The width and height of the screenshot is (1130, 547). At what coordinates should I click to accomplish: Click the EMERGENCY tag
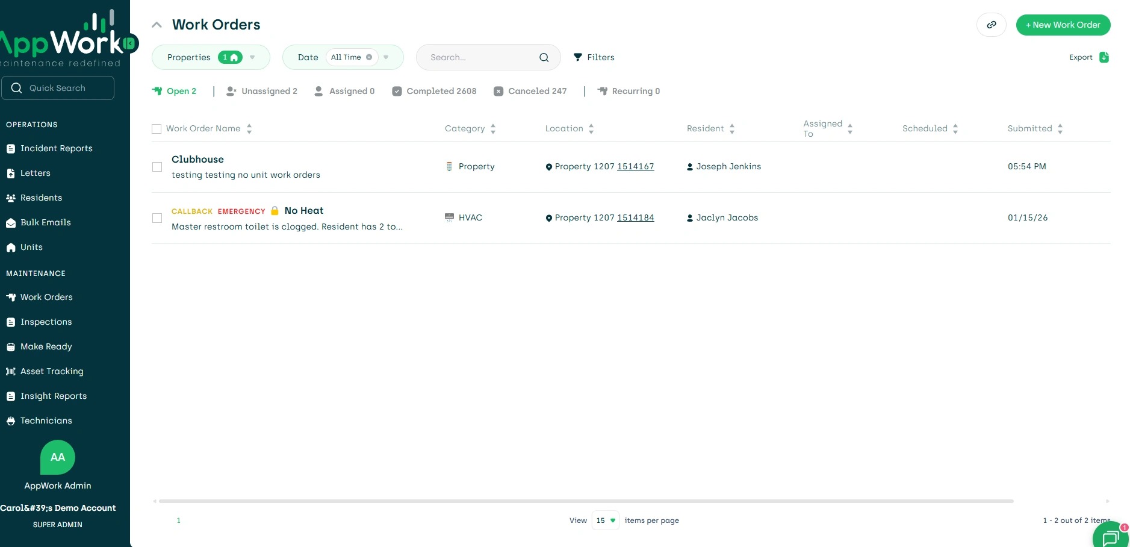[x=241, y=211]
